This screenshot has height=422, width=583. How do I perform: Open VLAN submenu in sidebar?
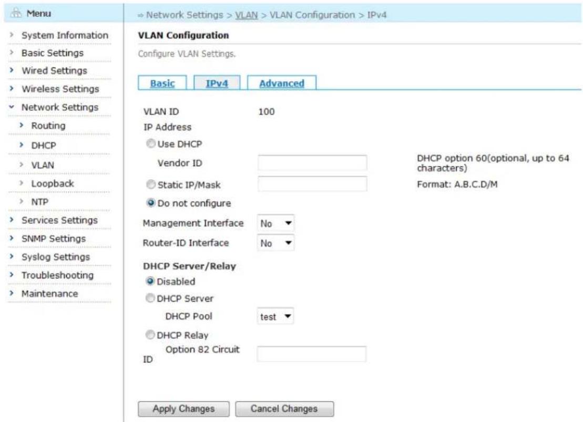pyautogui.click(x=43, y=165)
